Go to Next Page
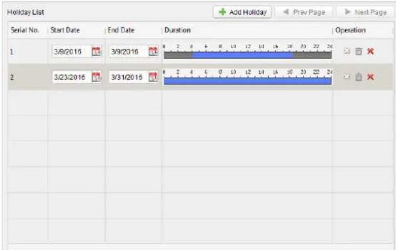This screenshot has height=250, width=396. coord(365,12)
